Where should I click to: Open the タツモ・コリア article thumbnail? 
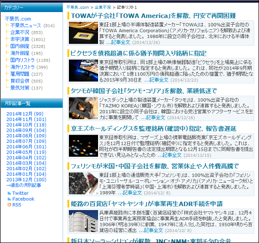click(83, 108)
